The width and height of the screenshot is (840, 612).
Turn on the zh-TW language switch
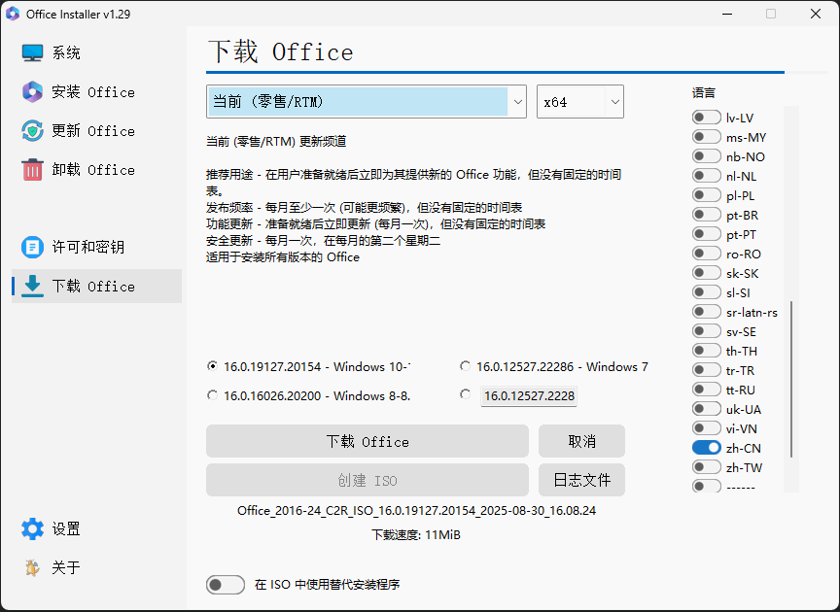(706, 466)
